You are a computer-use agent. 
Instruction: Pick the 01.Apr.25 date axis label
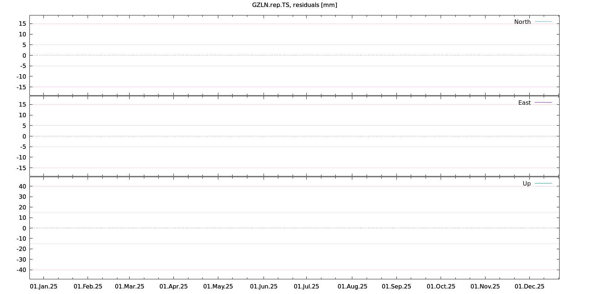173,287
